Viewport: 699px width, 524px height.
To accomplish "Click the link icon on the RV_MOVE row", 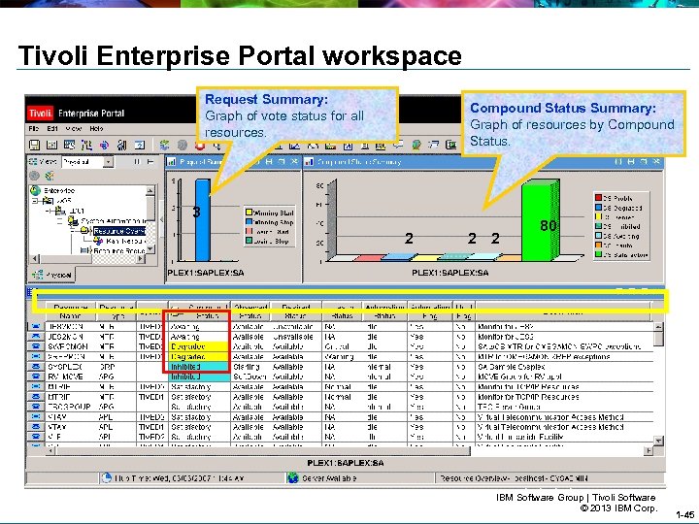I will coord(36,377).
